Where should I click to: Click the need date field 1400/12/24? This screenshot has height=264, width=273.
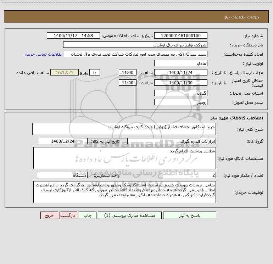point(63,141)
